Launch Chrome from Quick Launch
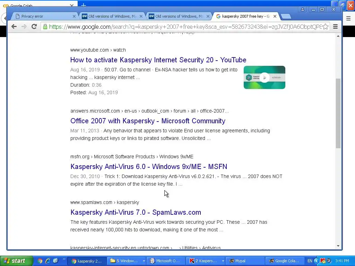 [40, 261]
